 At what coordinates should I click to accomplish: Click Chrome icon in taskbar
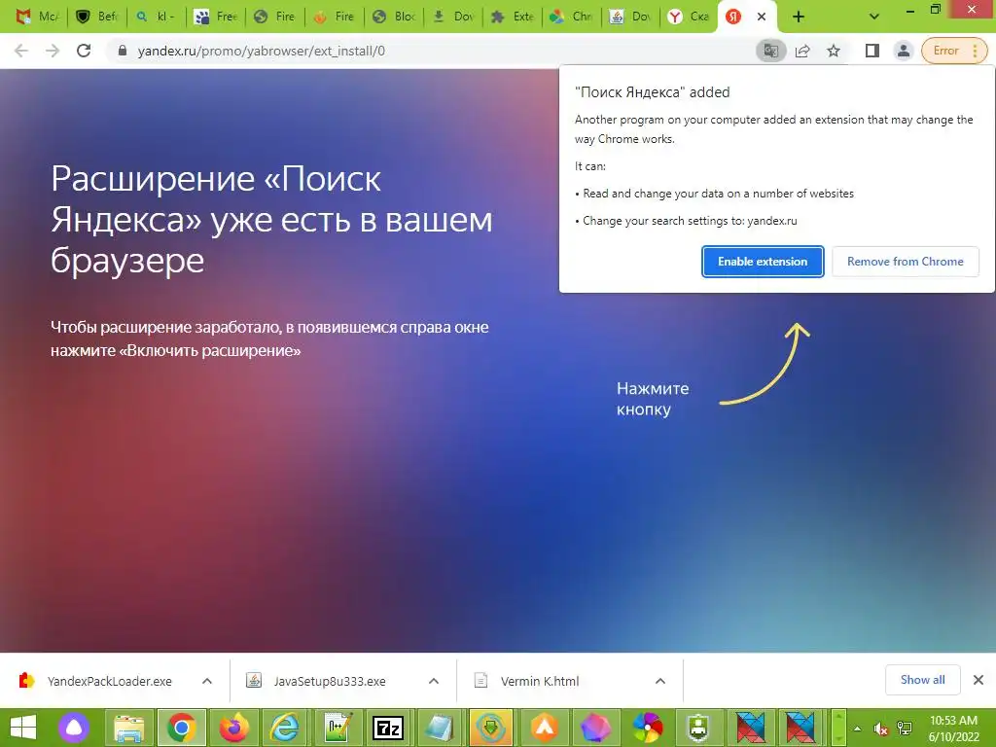click(181, 728)
